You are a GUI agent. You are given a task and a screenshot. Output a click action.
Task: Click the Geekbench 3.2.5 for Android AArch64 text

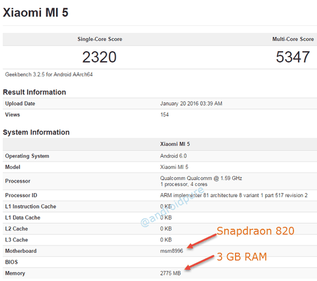[x=49, y=75]
